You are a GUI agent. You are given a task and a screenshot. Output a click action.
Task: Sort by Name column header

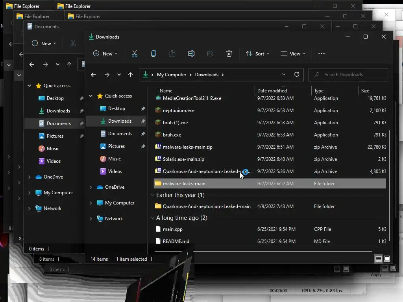166,91
